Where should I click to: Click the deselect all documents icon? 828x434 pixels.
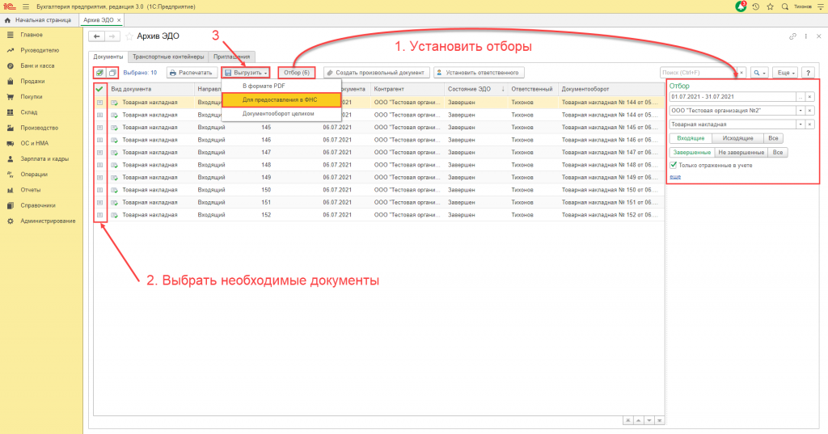[112, 73]
